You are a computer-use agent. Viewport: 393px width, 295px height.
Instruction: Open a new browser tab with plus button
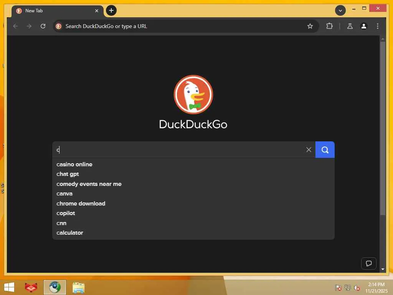tap(111, 10)
